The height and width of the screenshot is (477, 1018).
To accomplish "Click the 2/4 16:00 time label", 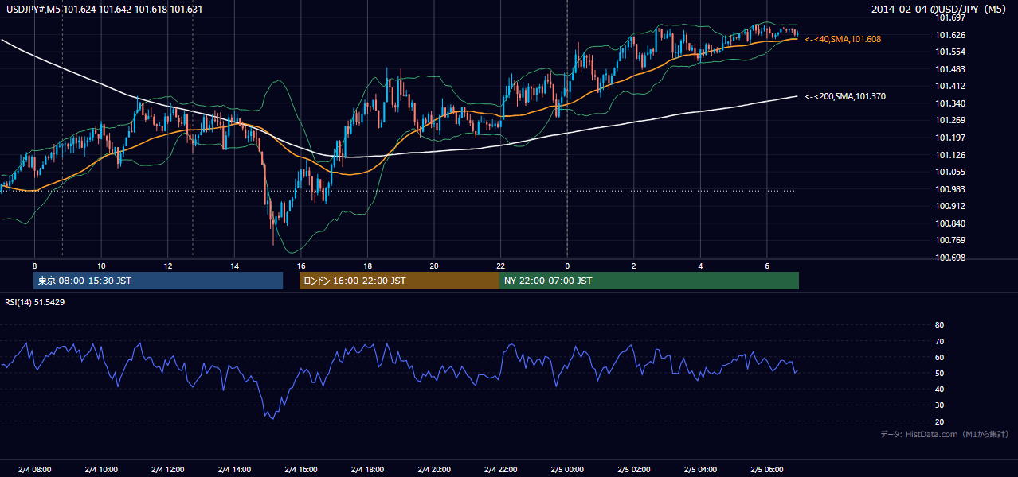I will (300, 469).
